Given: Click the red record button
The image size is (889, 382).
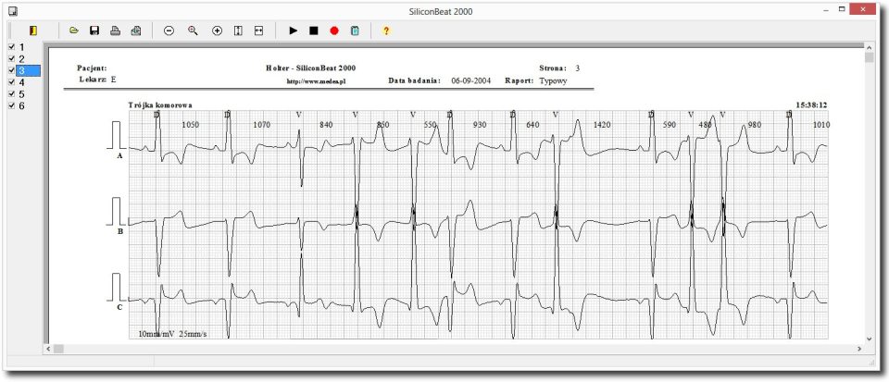Looking at the screenshot, I should pyautogui.click(x=334, y=31).
